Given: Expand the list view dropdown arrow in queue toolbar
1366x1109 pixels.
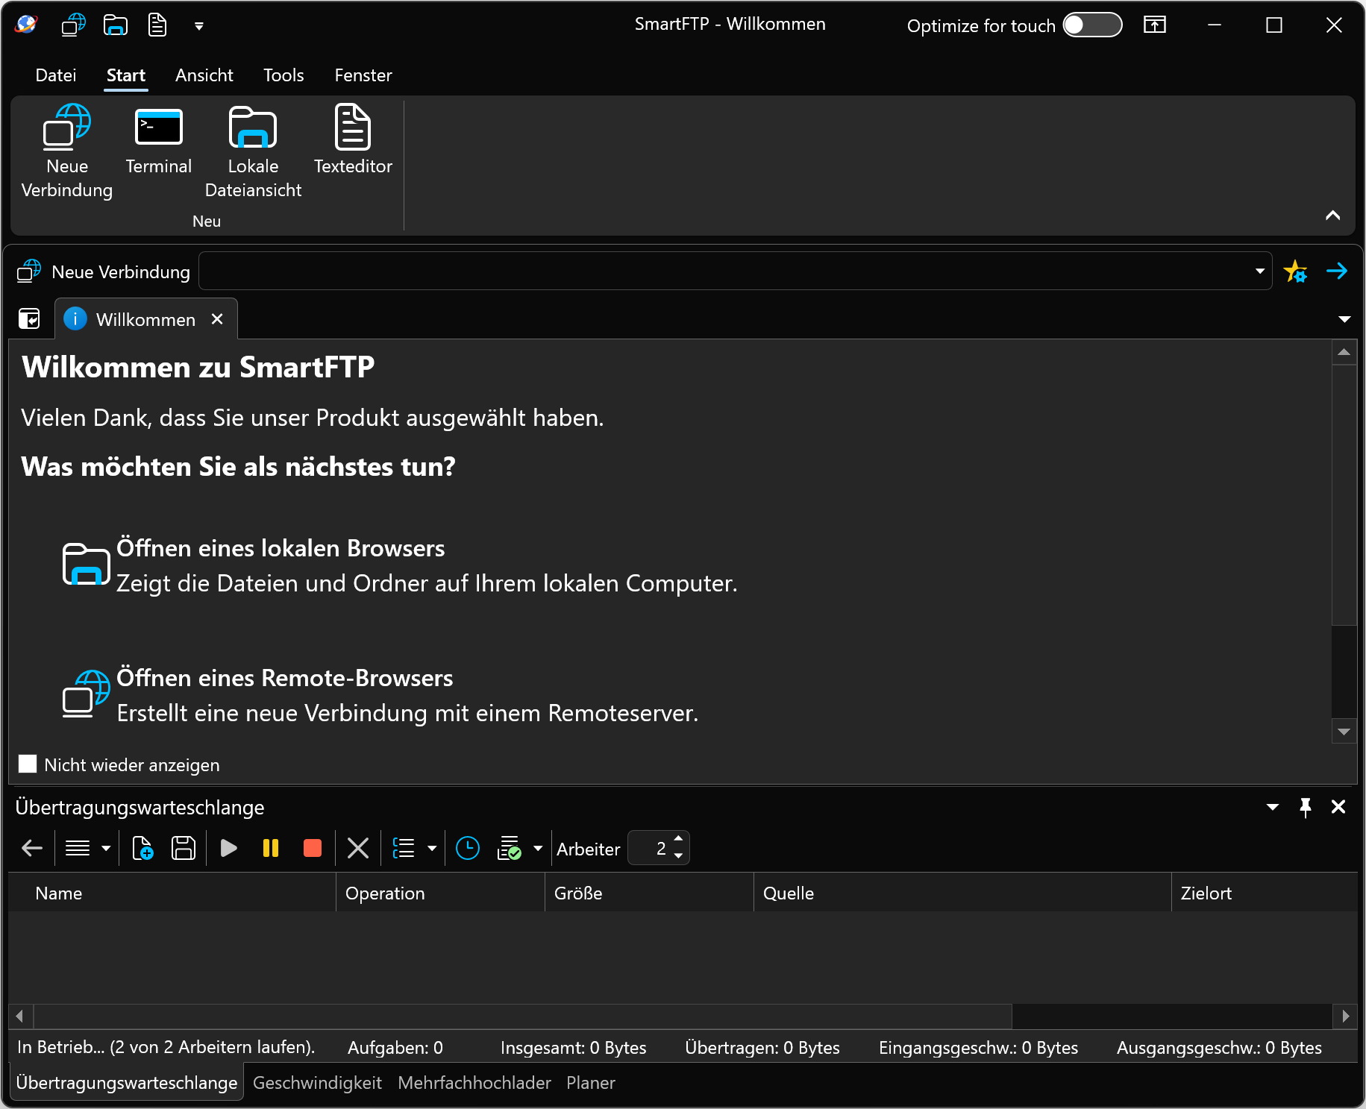Looking at the screenshot, I should [x=106, y=848].
